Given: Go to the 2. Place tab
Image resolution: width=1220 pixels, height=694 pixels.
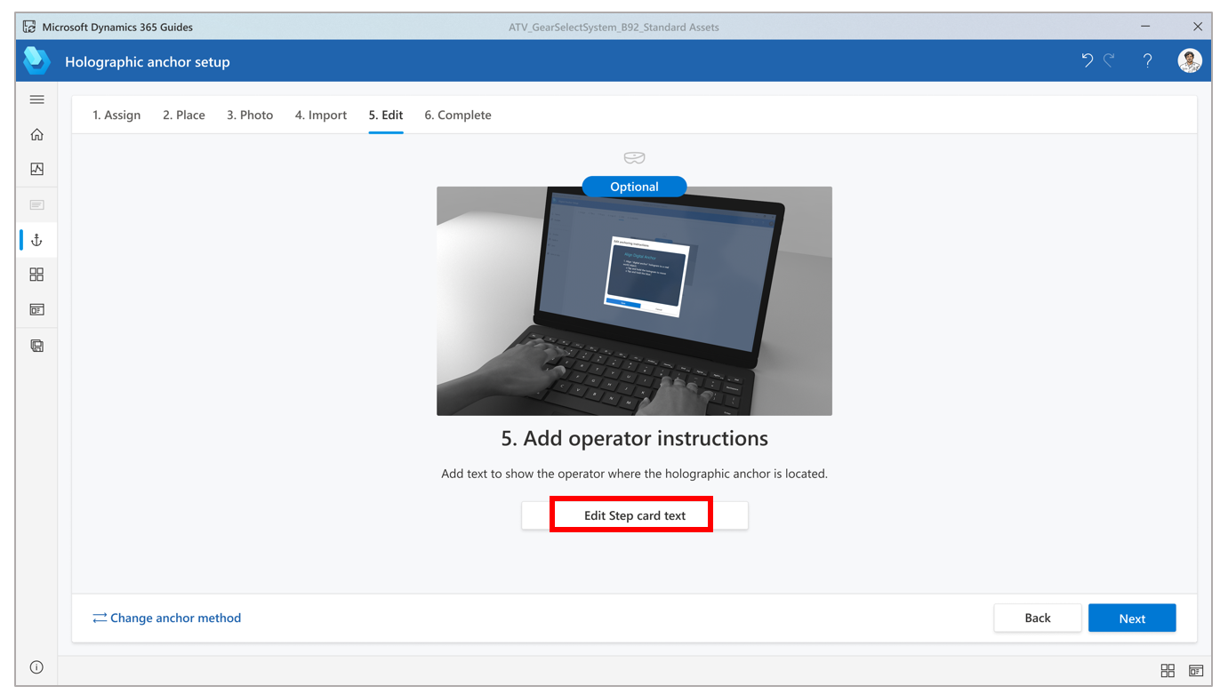Looking at the screenshot, I should (x=184, y=115).
